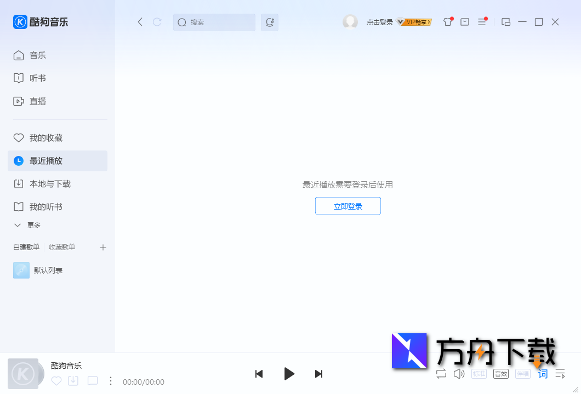Click 点击登录 to sign in
This screenshot has height=394, width=581.
point(379,22)
